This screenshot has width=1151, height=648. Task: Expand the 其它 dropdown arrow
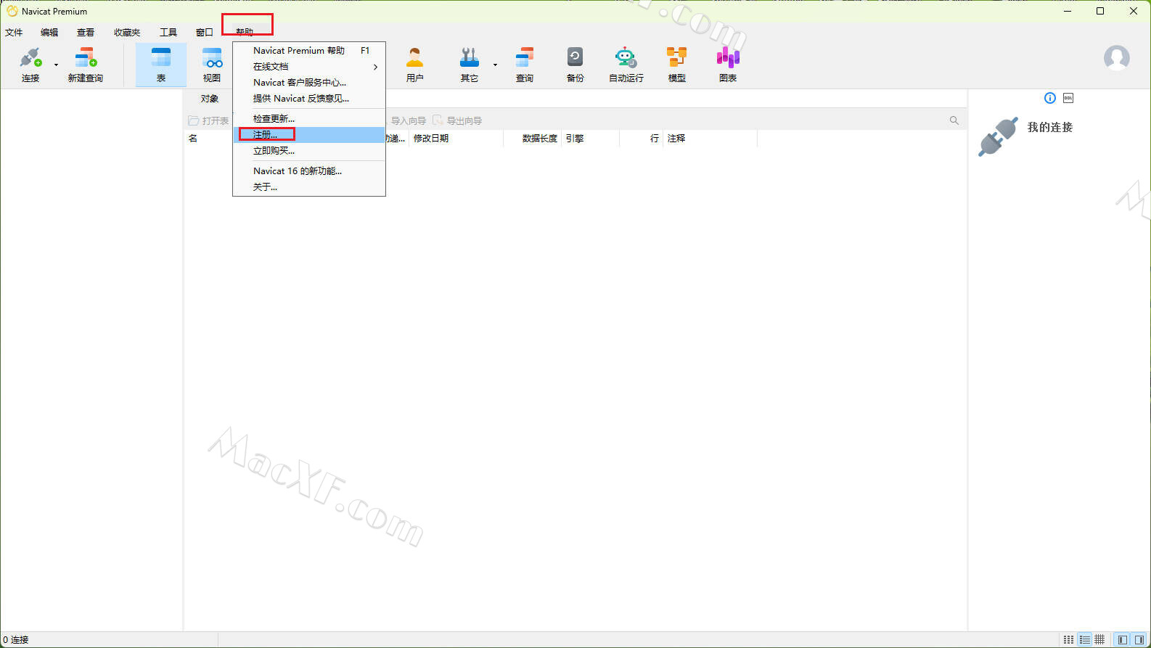495,65
